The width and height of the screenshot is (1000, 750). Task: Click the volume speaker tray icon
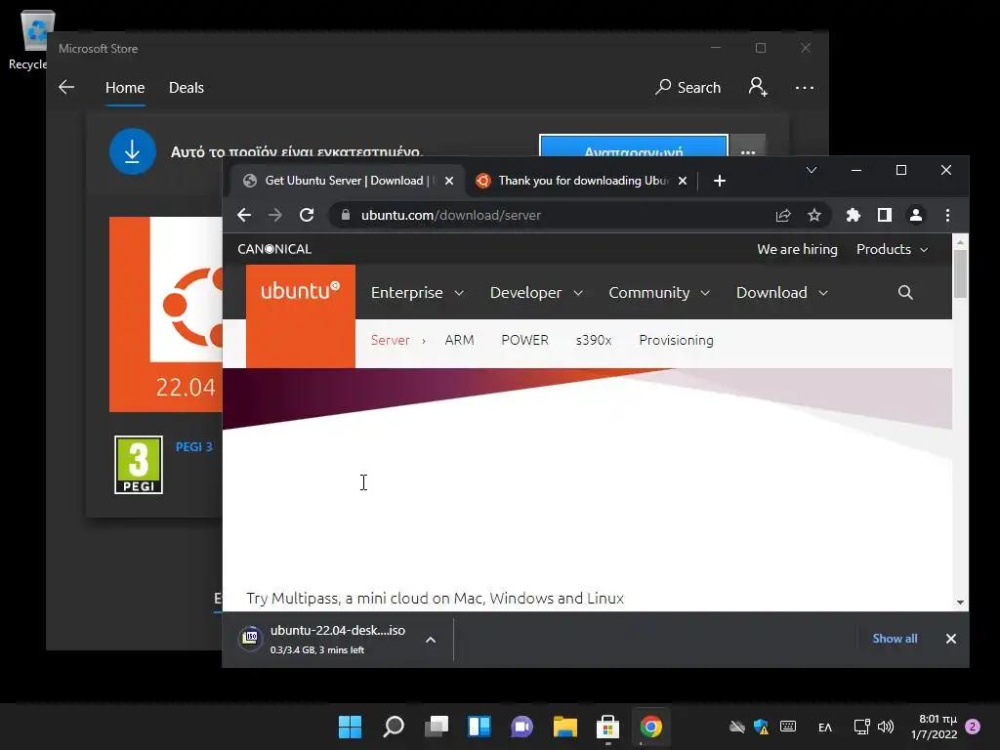coord(885,727)
